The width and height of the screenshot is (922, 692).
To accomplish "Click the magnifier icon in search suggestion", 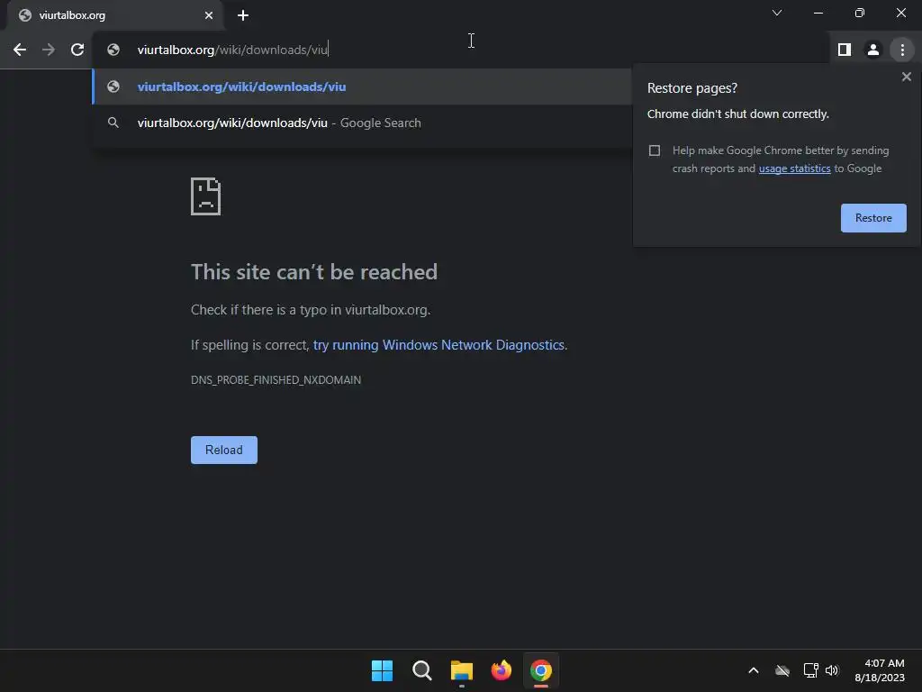I will pos(113,123).
